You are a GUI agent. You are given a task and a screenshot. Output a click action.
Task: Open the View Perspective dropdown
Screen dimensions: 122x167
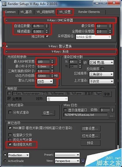67,161
